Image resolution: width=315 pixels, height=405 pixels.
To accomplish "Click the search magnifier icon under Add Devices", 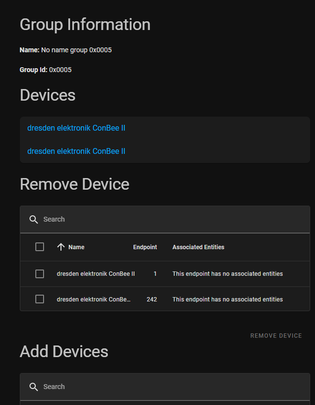I will pyautogui.click(x=33, y=387).
